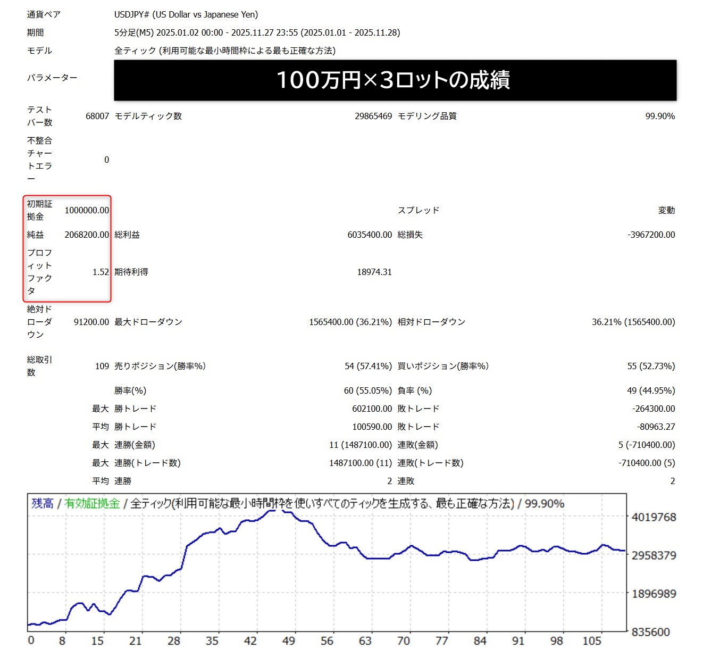Click the x-axis marker 49 on chart
703x649 pixels.
(289, 640)
